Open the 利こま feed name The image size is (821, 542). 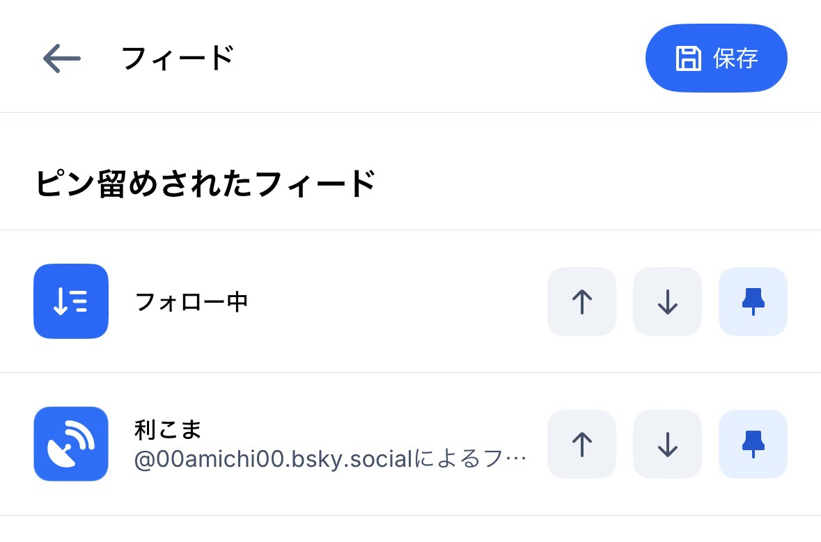(x=168, y=429)
